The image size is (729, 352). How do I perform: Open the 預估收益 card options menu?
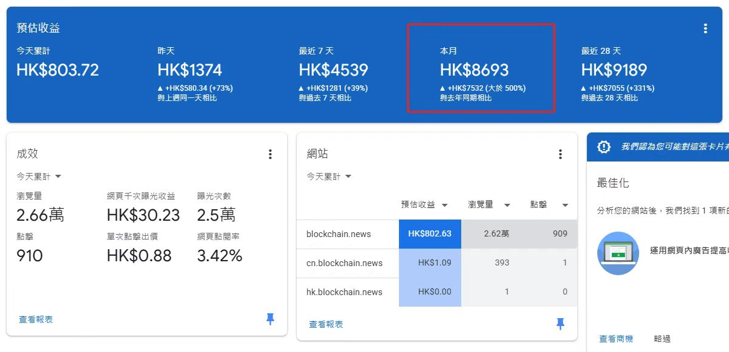[705, 28]
